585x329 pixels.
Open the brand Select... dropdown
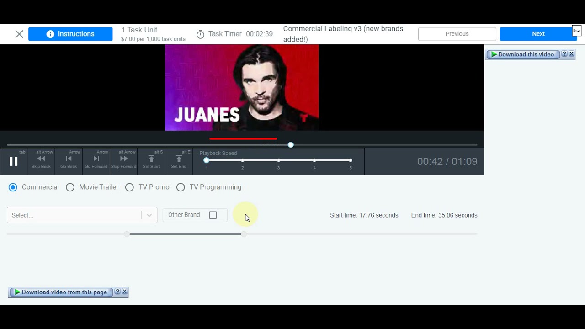click(x=82, y=215)
